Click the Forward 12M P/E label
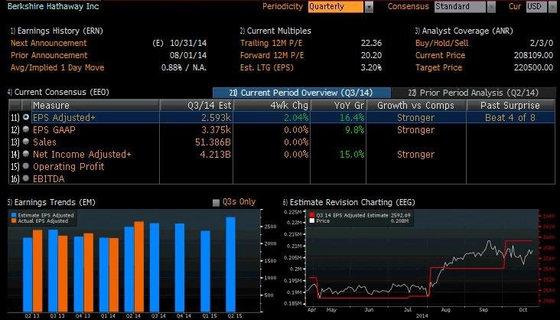The width and height of the screenshot is (560, 320). click(272, 55)
